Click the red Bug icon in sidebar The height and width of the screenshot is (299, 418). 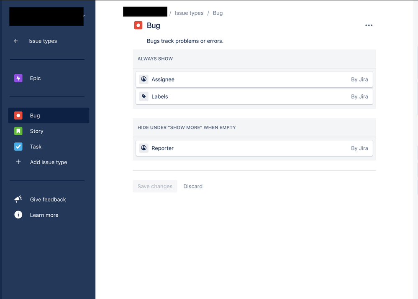18,115
